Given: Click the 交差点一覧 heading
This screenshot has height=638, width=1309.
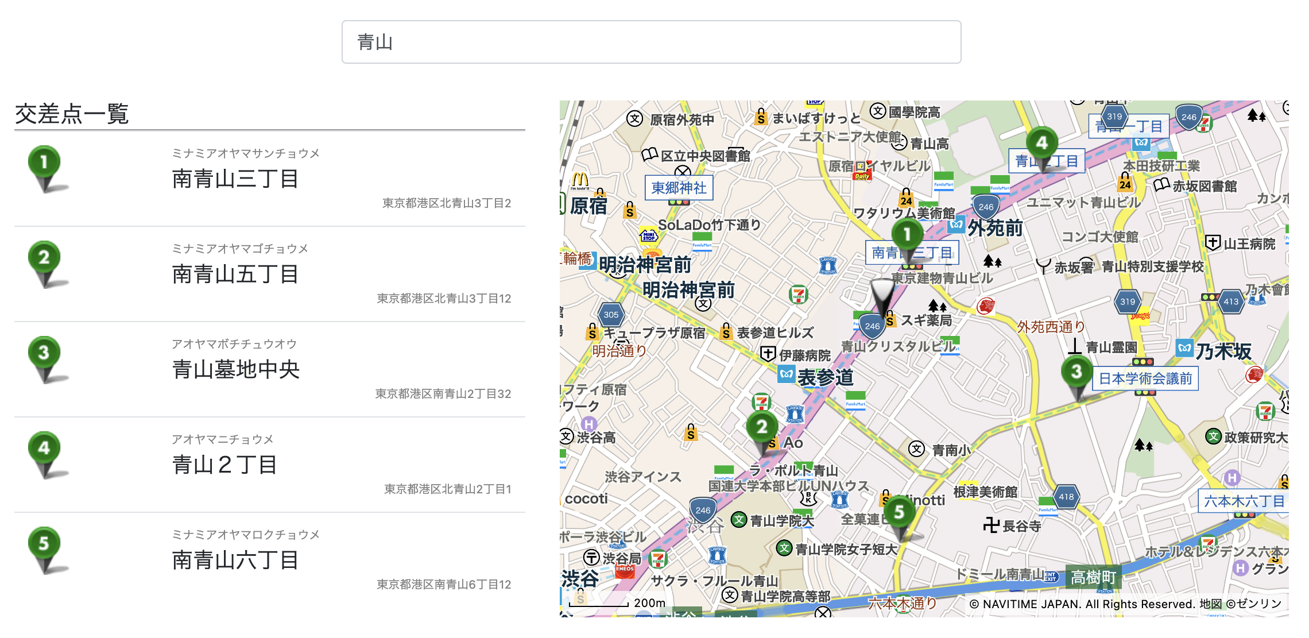Looking at the screenshot, I should (x=72, y=114).
